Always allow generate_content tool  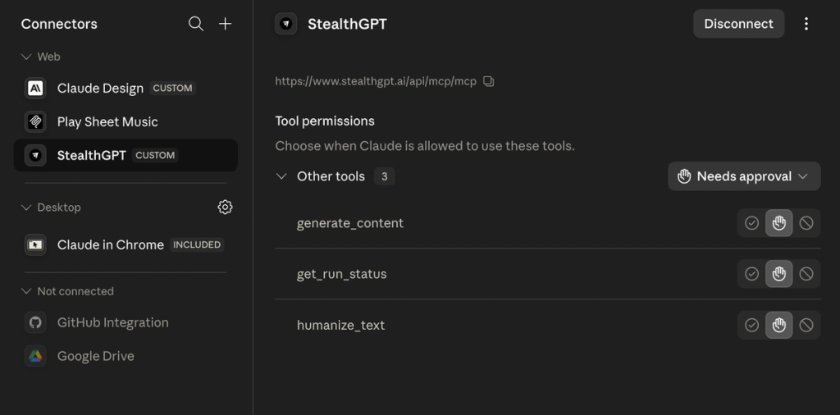point(751,223)
